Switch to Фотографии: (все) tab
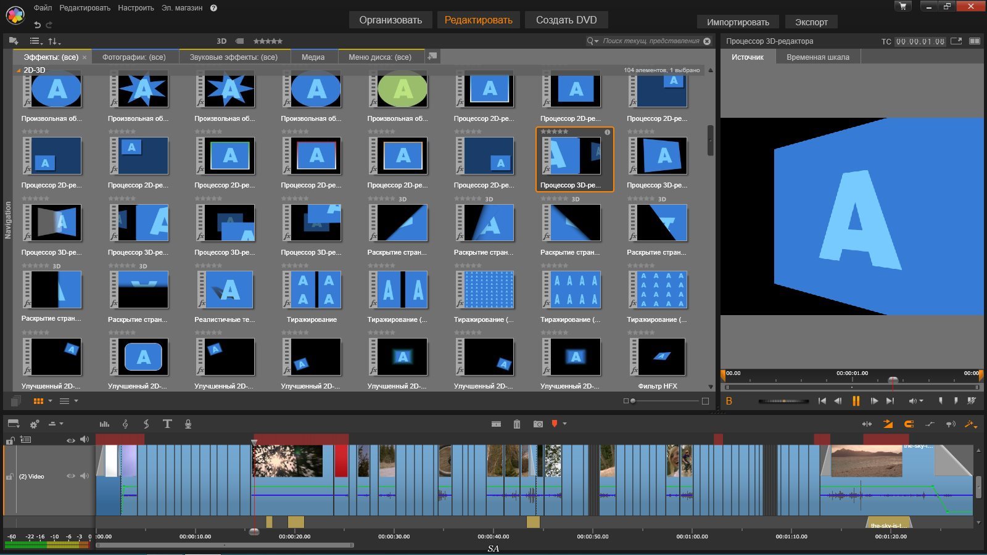Viewport: 987px width, 555px height. pos(134,57)
